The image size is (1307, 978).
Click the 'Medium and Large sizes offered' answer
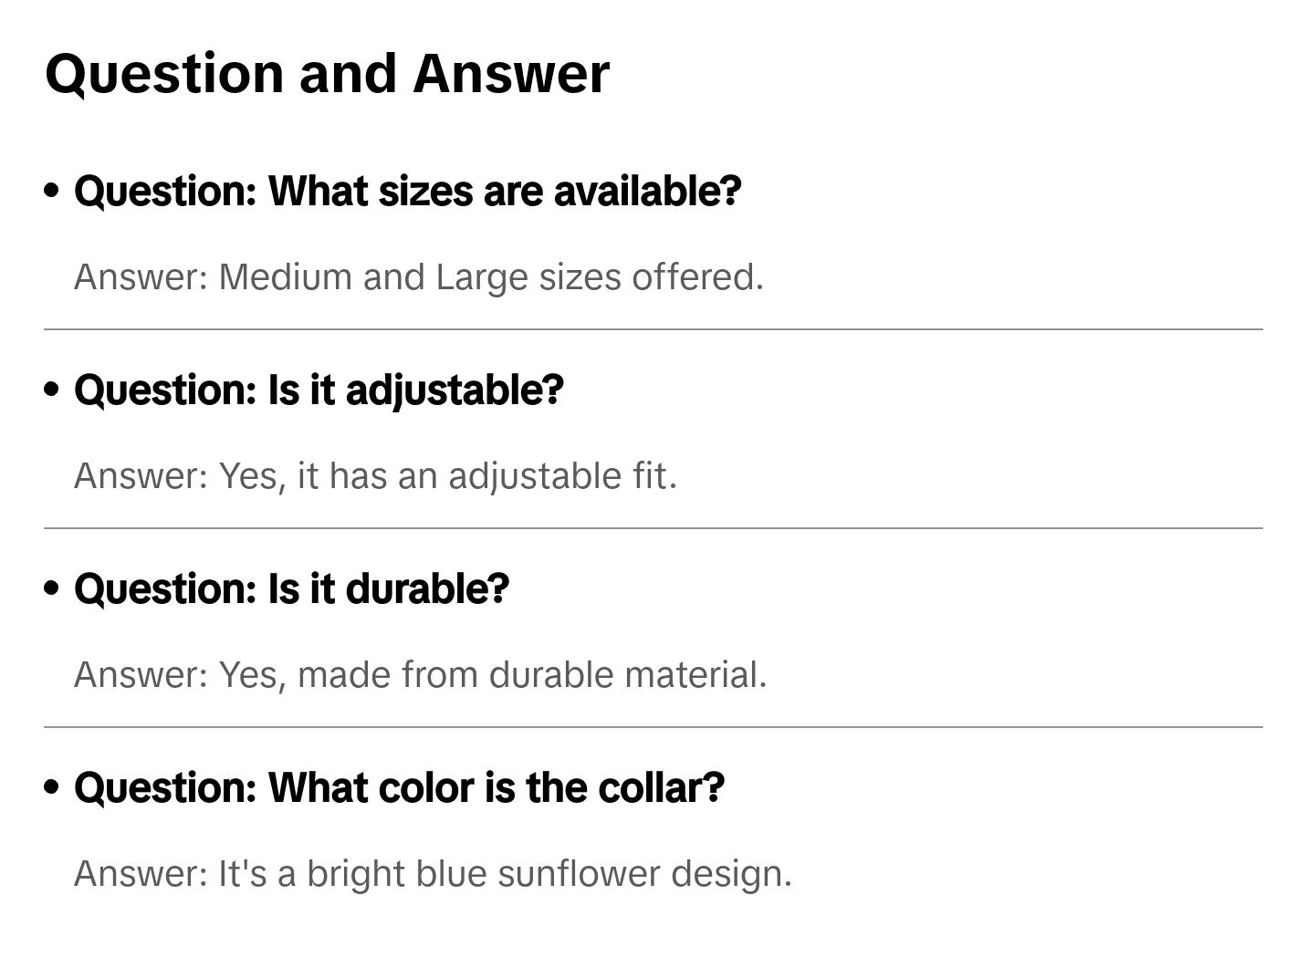tap(418, 277)
